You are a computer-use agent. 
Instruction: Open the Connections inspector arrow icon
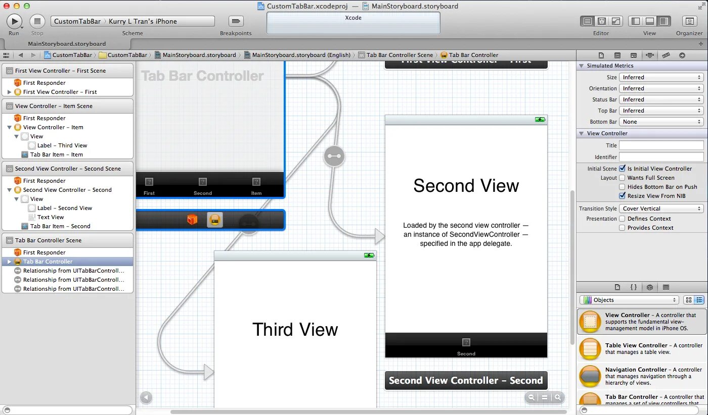click(682, 55)
